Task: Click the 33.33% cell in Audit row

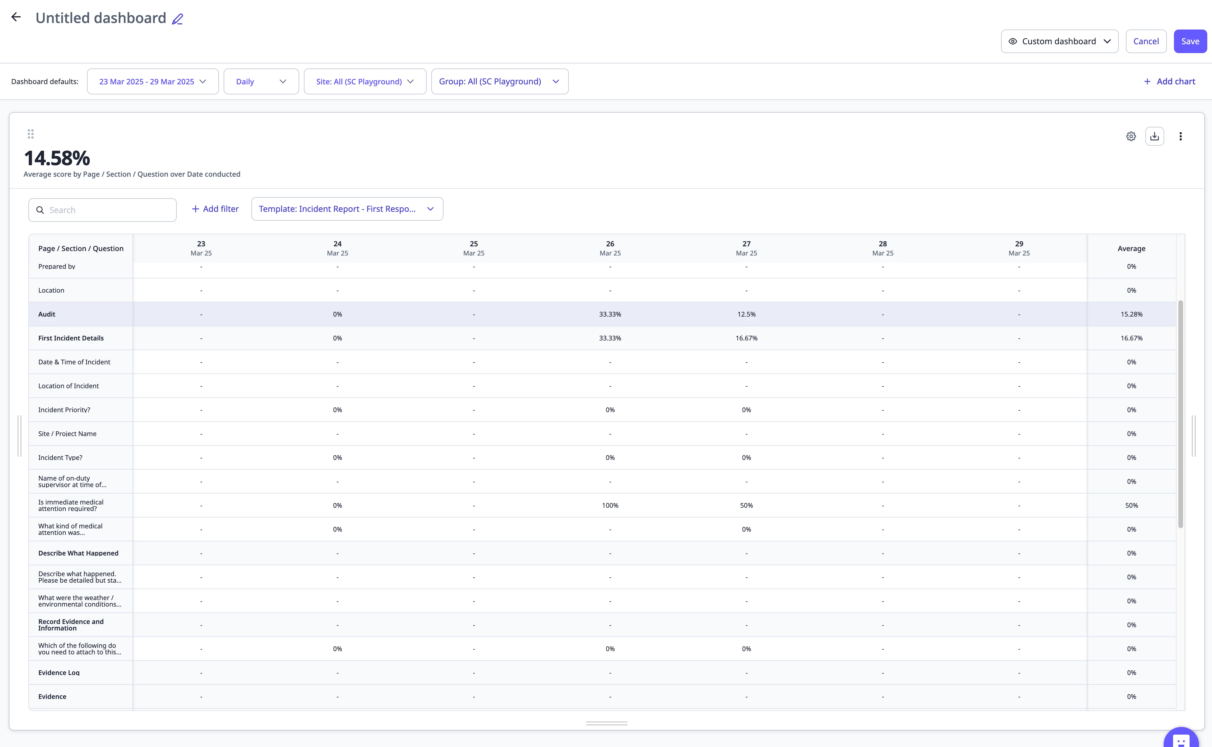Action: (610, 314)
